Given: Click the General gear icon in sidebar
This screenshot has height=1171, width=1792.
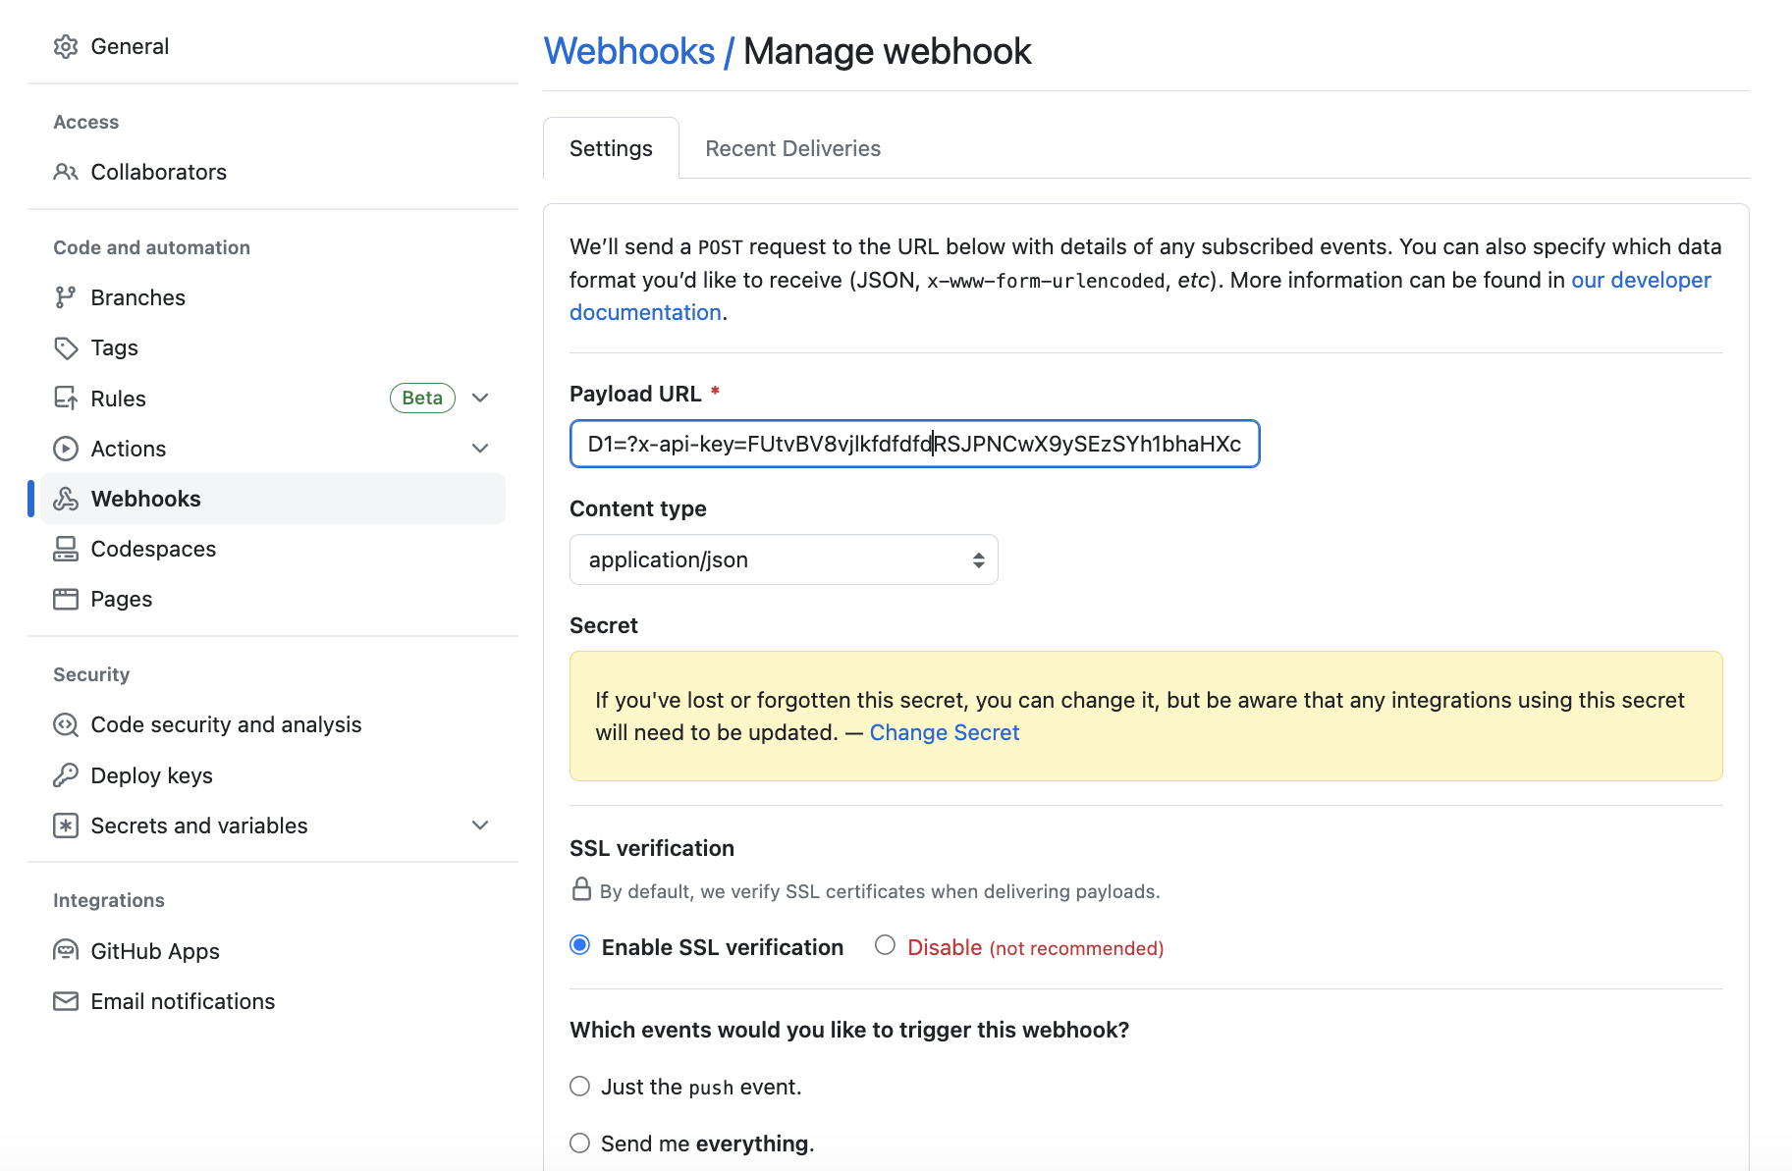Looking at the screenshot, I should pyautogui.click(x=66, y=47).
